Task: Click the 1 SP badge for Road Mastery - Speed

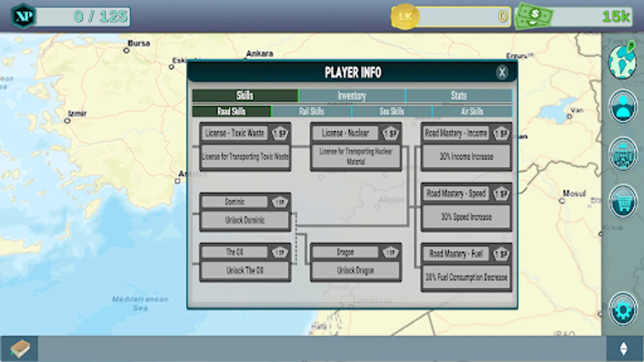Action: (x=502, y=194)
